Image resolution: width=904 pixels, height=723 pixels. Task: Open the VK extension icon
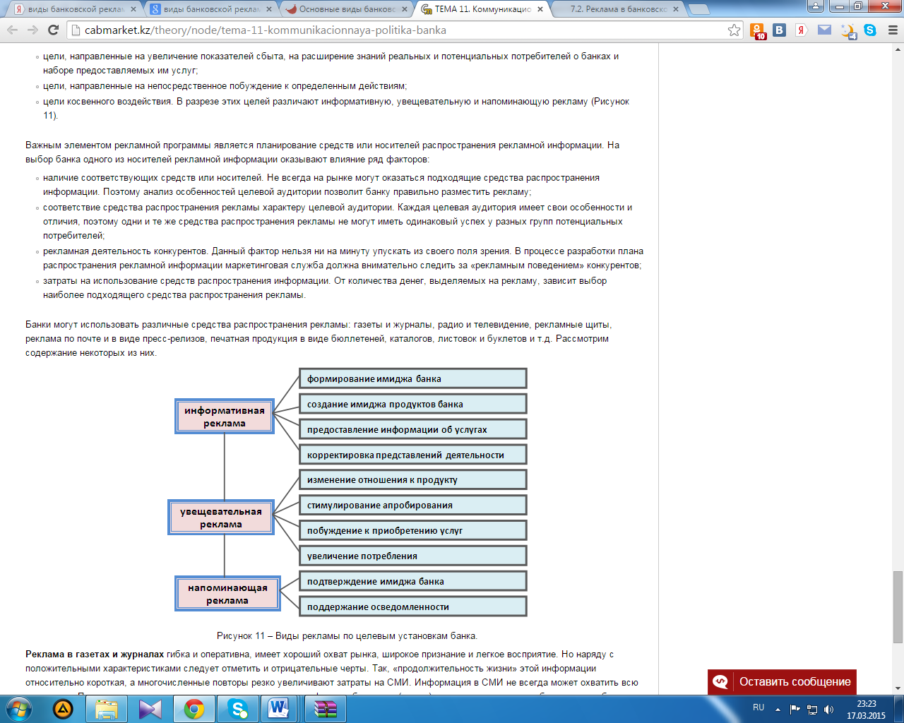tap(780, 30)
